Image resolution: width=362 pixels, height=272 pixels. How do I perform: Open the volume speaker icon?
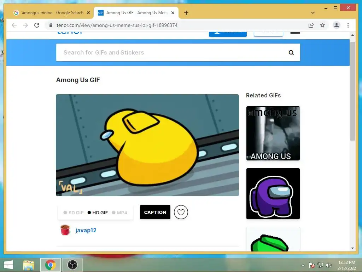click(x=328, y=265)
